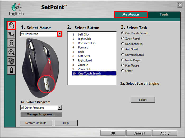Image resolution: width=185 pixels, height=138 pixels.
Task: Select button 3 Document Flip in list
Action: 94,43
